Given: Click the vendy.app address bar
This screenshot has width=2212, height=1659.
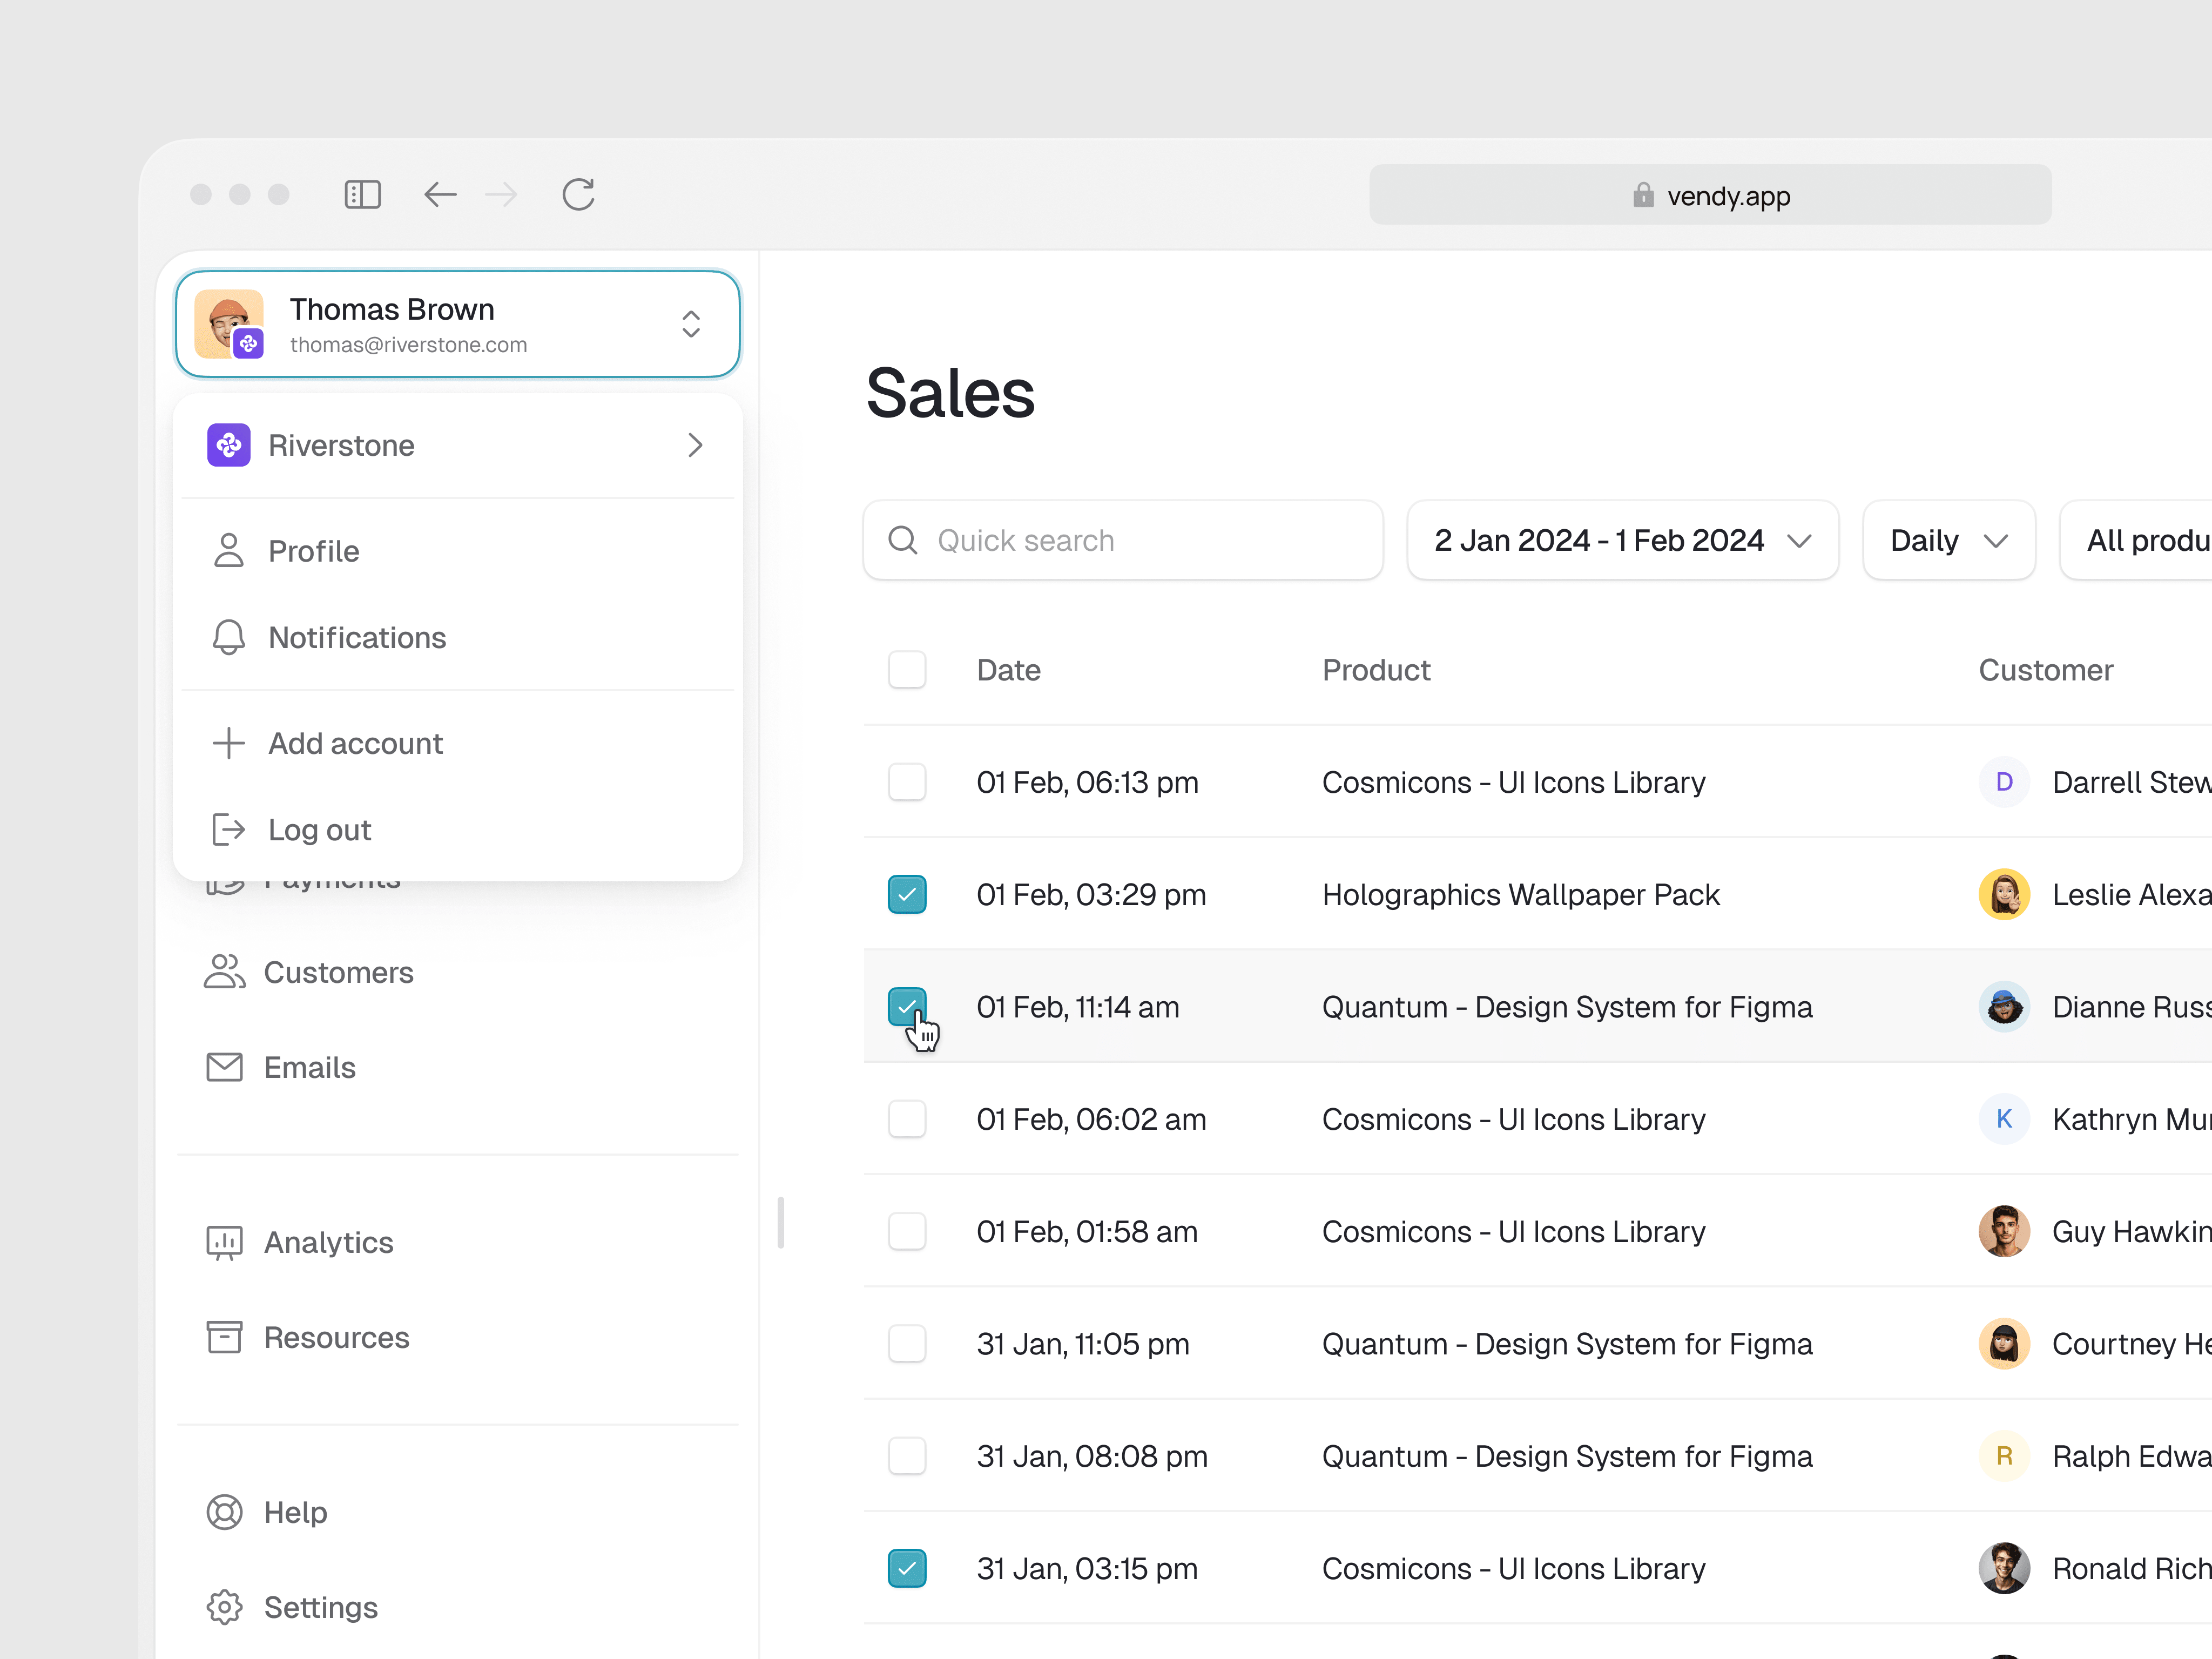Looking at the screenshot, I should (1710, 194).
